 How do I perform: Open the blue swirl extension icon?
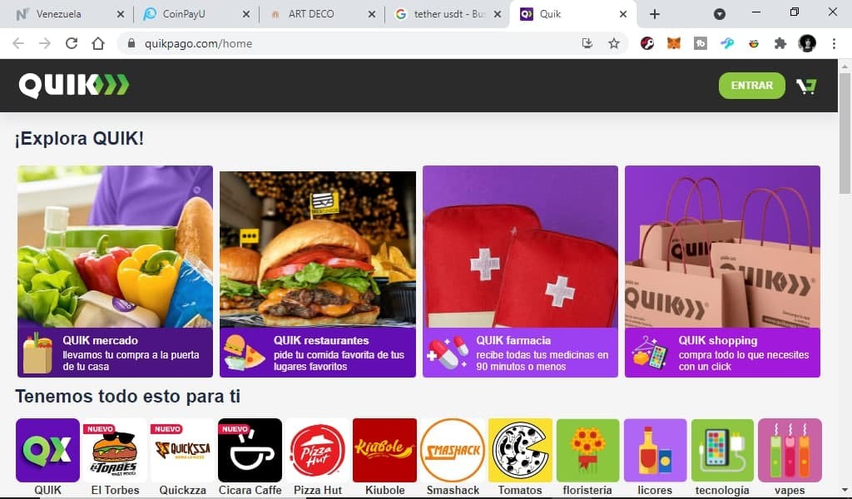point(727,43)
